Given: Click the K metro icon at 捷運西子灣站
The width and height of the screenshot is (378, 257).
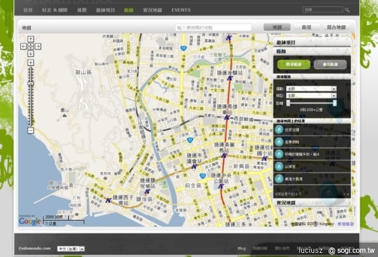Looking at the screenshot, I should (x=108, y=200).
